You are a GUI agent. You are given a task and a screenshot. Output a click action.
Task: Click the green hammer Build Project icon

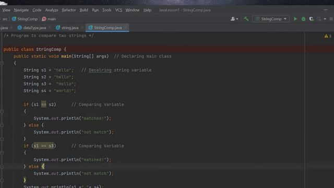pos(246,19)
